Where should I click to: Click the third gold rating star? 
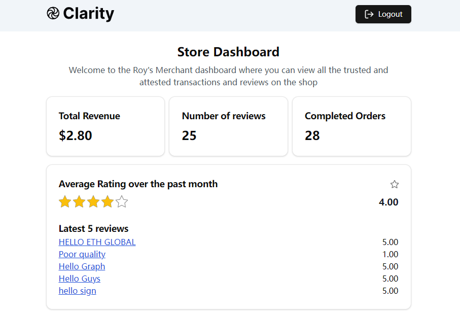click(93, 202)
